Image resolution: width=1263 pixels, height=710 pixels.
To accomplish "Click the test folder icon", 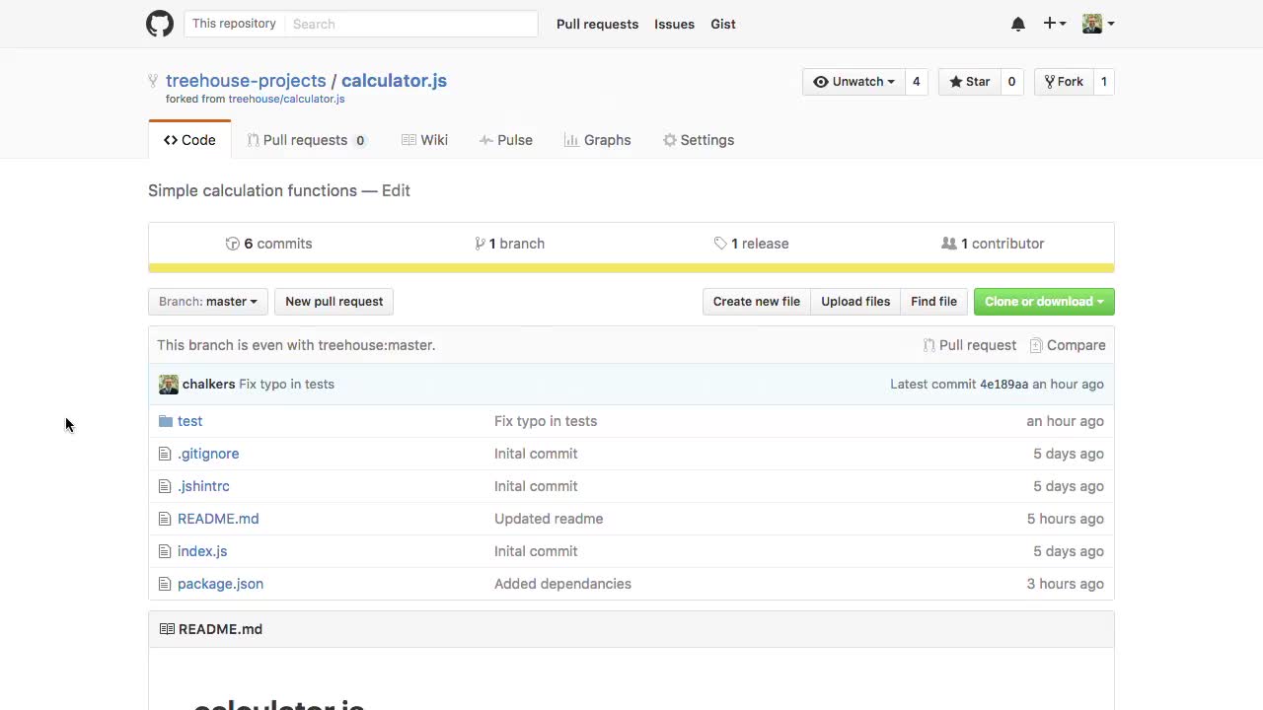I will [166, 421].
